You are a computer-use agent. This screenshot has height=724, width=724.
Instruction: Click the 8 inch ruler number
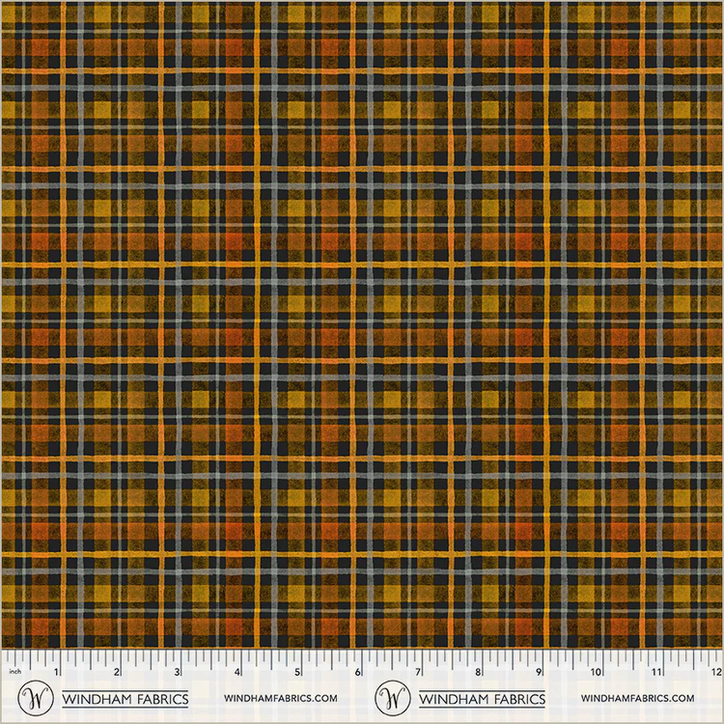(478, 672)
